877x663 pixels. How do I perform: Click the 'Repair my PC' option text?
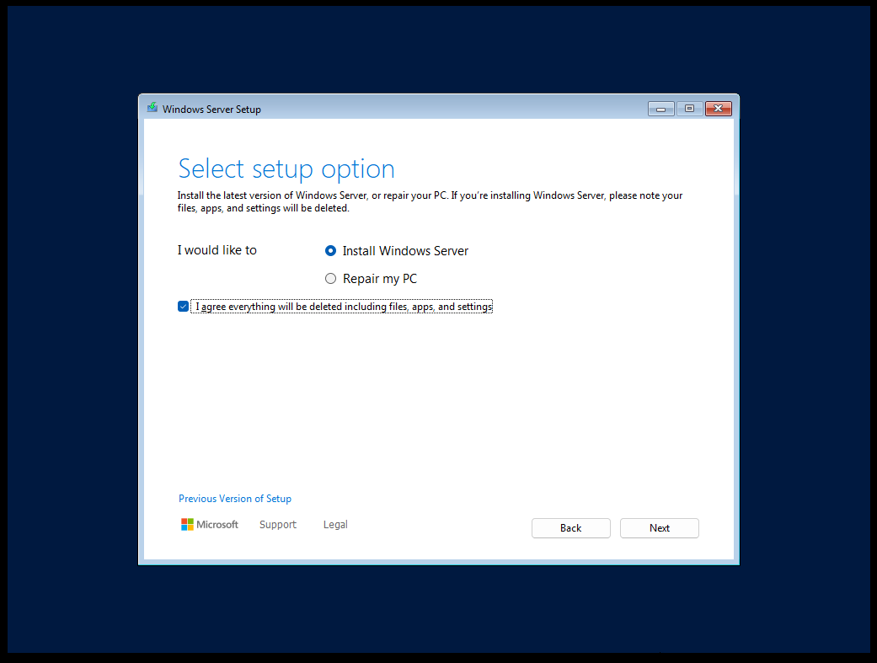tap(379, 279)
